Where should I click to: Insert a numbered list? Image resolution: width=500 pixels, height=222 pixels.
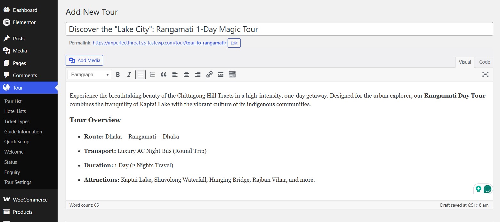tap(152, 75)
